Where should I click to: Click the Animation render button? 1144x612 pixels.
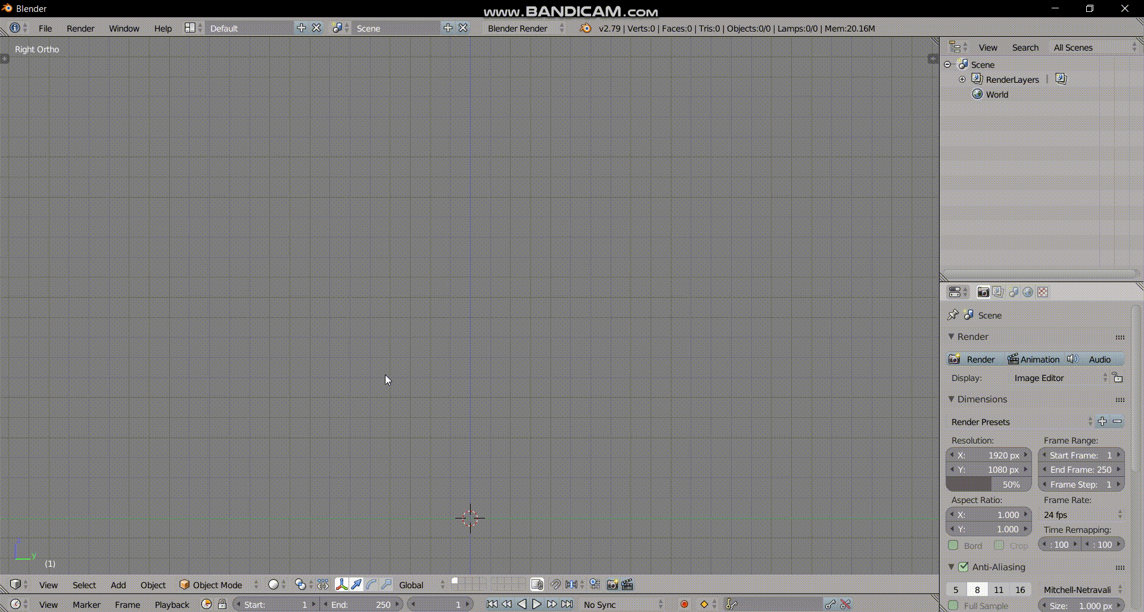(1034, 359)
